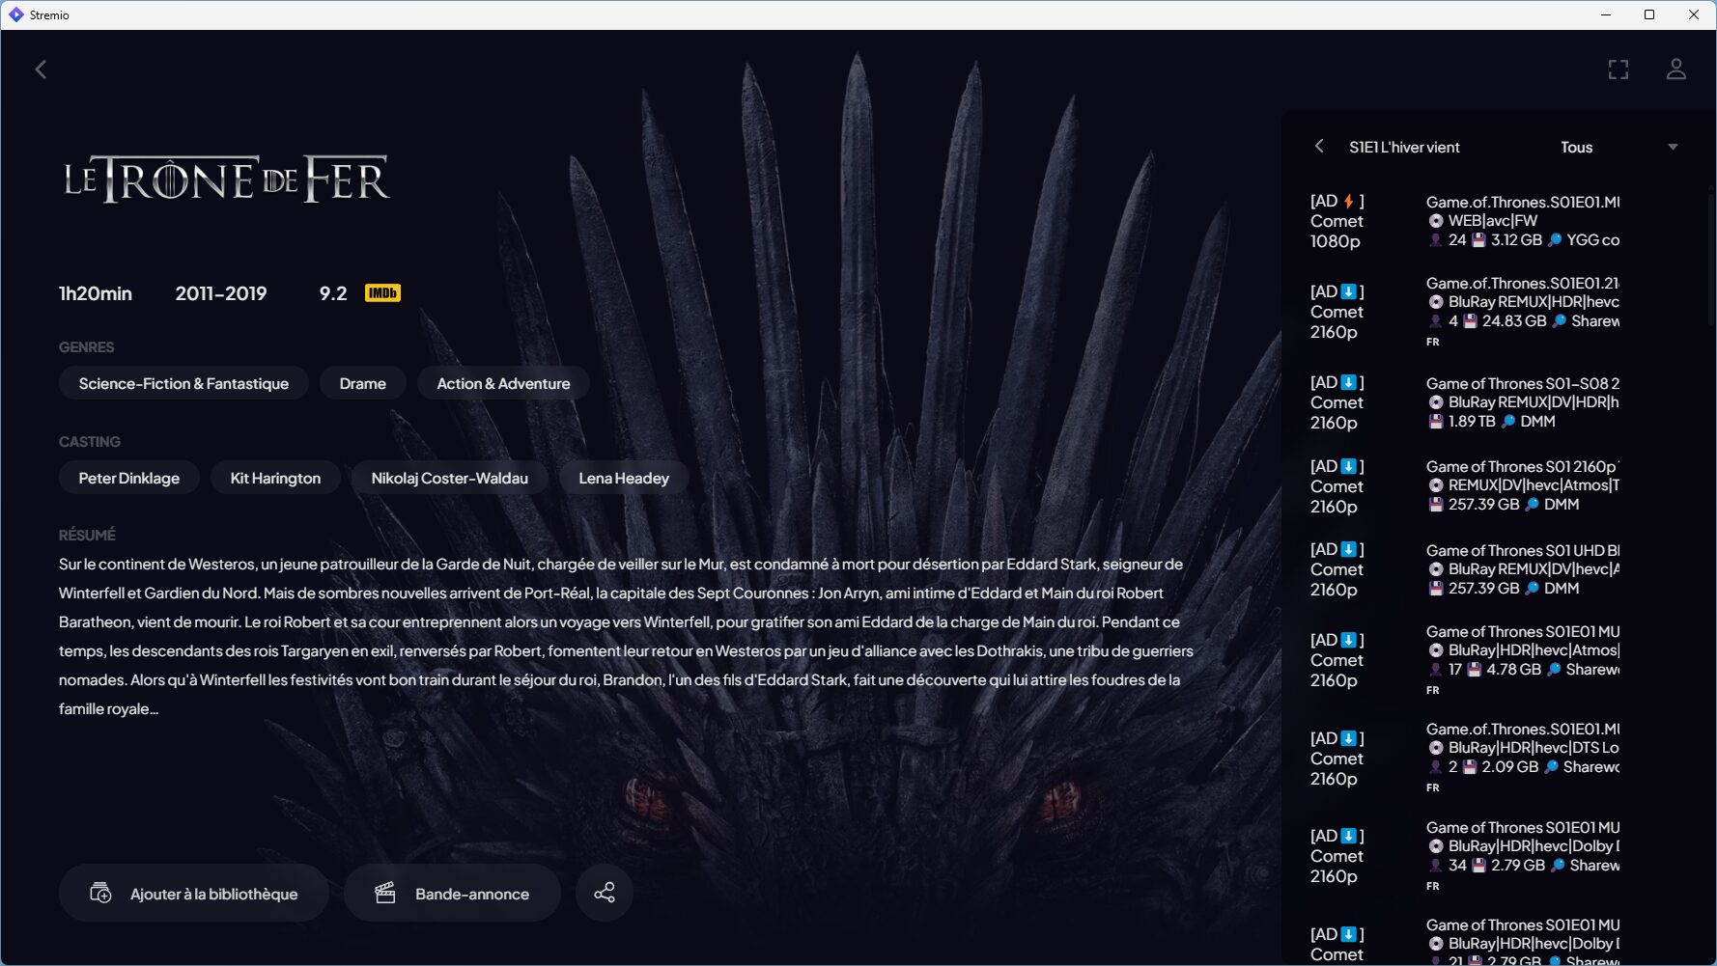Image resolution: width=1717 pixels, height=966 pixels.
Task: Select the 'Science-Fiction & Fantastique' genre chip
Action: pos(183,383)
